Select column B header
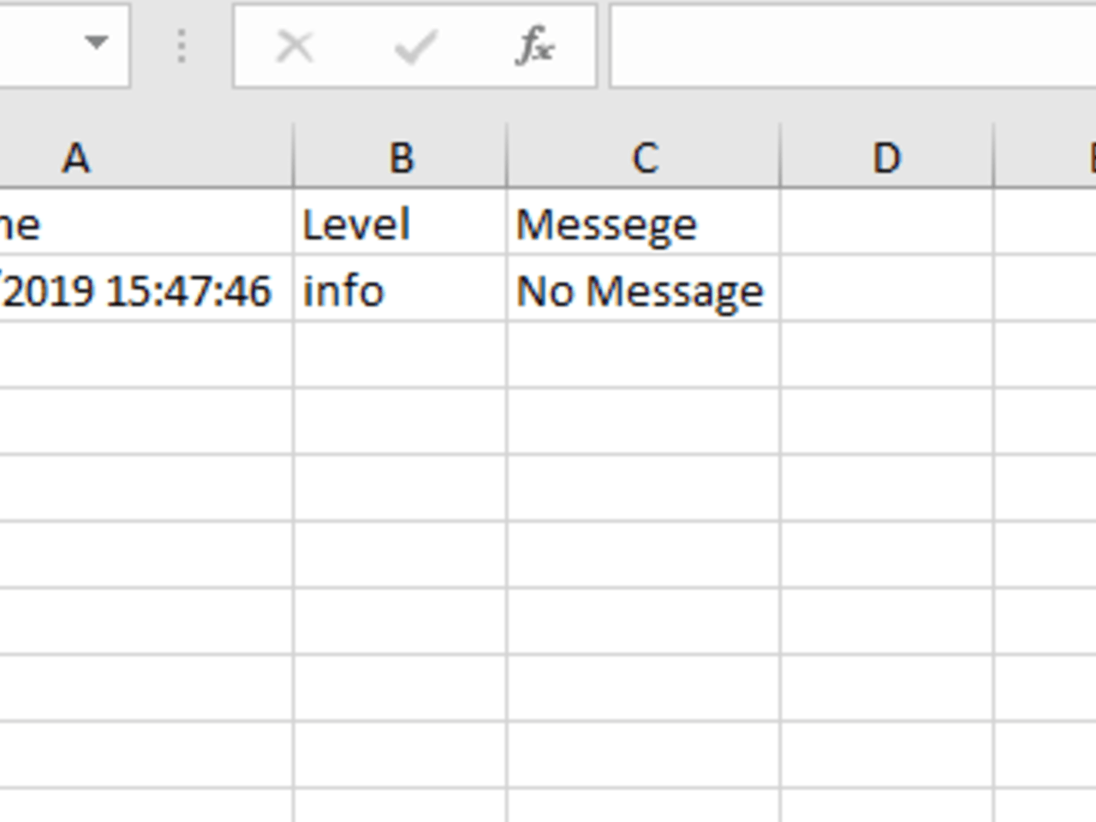 click(x=400, y=158)
